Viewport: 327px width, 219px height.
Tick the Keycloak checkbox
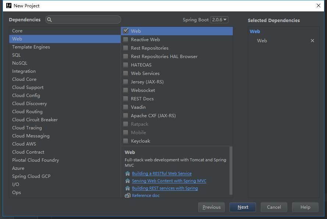(125, 141)
